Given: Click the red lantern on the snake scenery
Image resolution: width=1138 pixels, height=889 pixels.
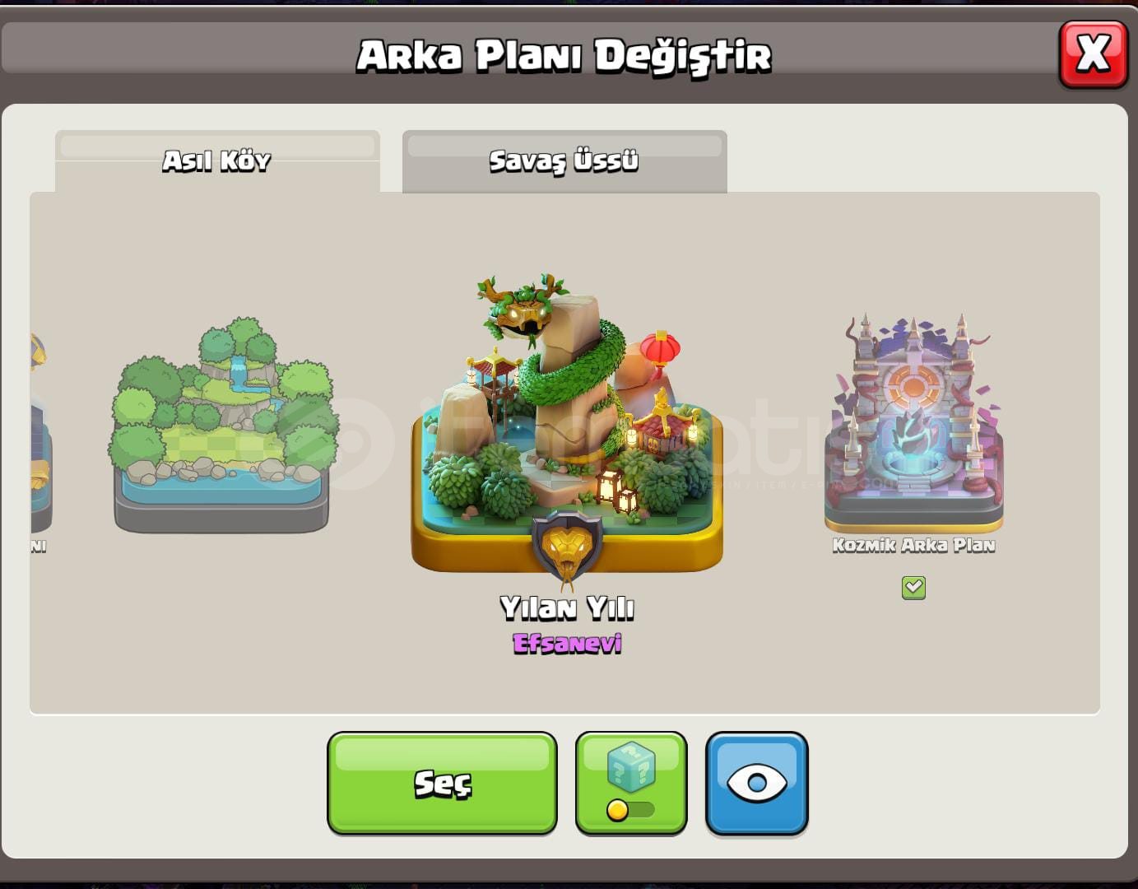Looking at the screenshot, I should coord(660,349).
